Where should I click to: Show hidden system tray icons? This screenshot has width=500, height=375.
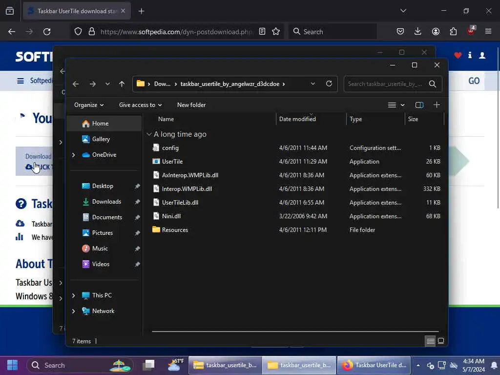[418, 365]
